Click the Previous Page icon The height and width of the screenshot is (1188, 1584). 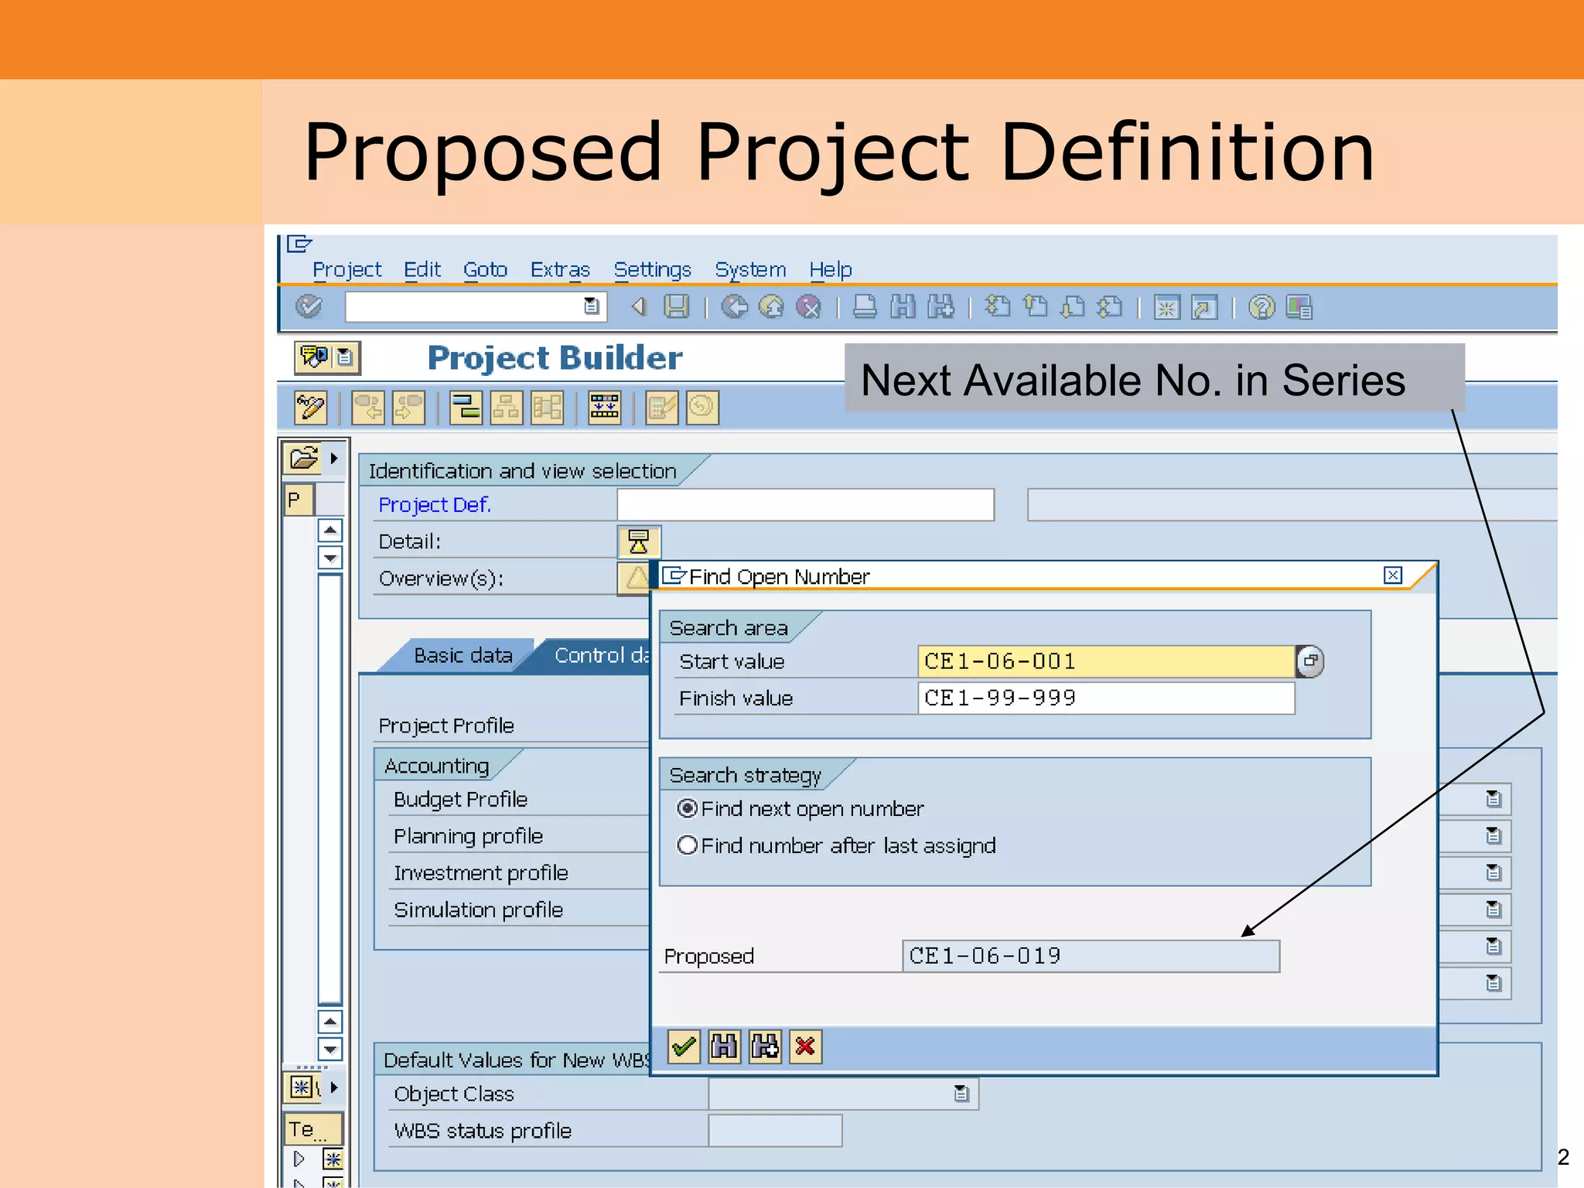(x=1036, y=307)
